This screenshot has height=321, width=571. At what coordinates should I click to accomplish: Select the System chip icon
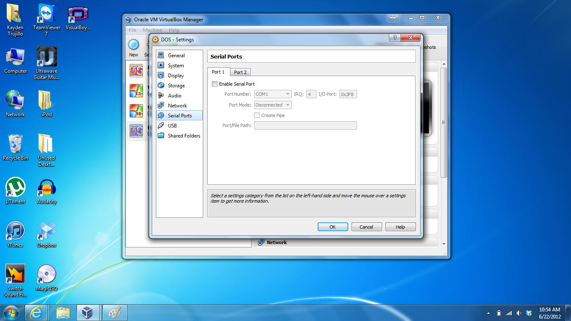[x=161, y=65]
